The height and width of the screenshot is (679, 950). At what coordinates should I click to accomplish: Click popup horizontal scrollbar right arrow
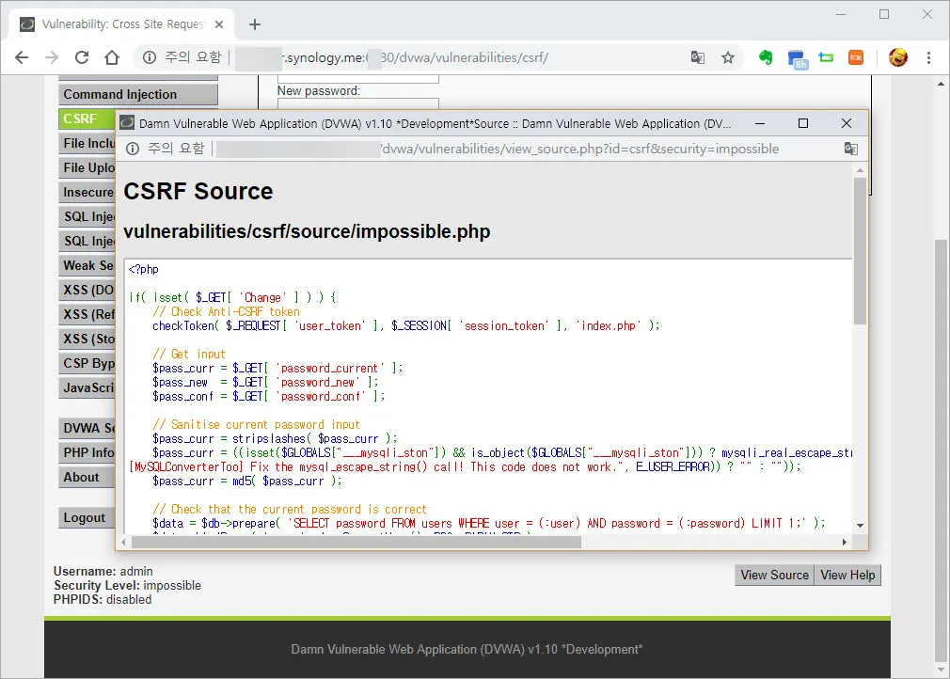[x=845, y=542]
